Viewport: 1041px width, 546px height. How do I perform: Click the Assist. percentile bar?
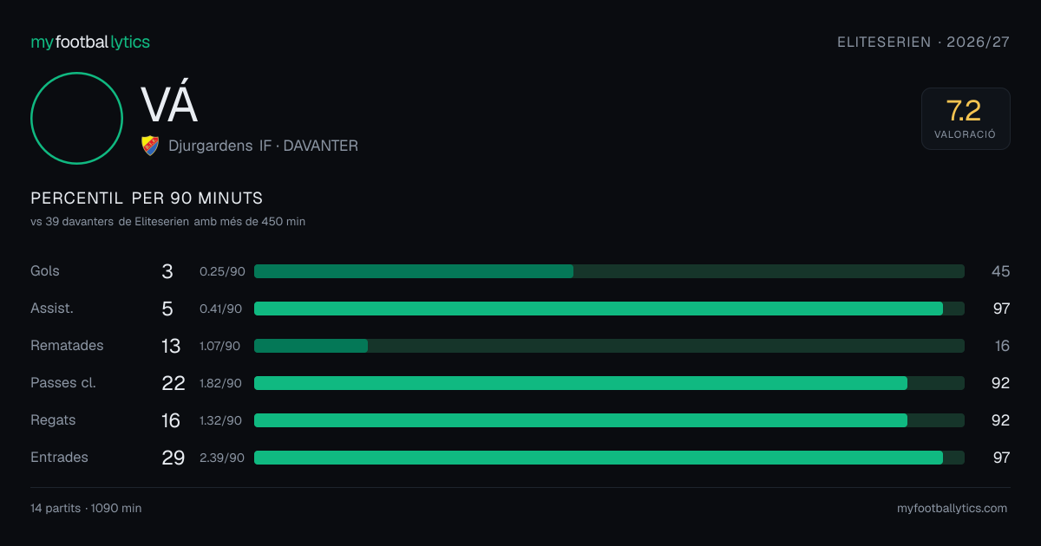point(609,309)
